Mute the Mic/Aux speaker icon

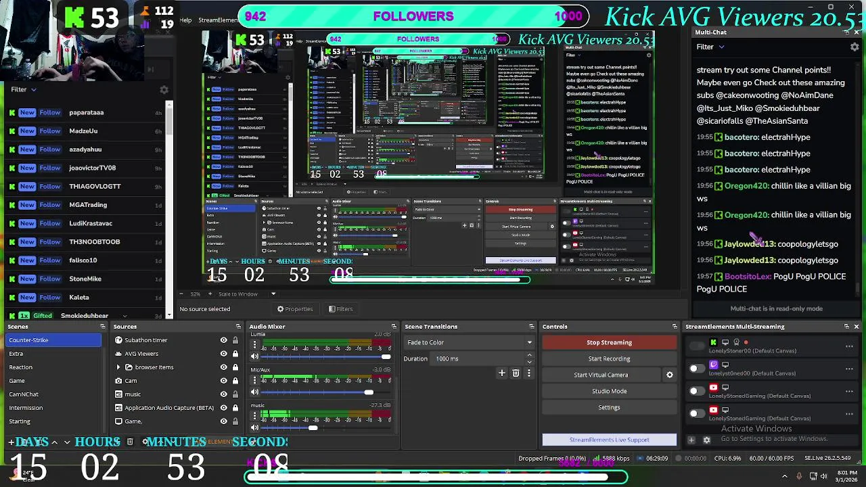[x=255, y=392]
